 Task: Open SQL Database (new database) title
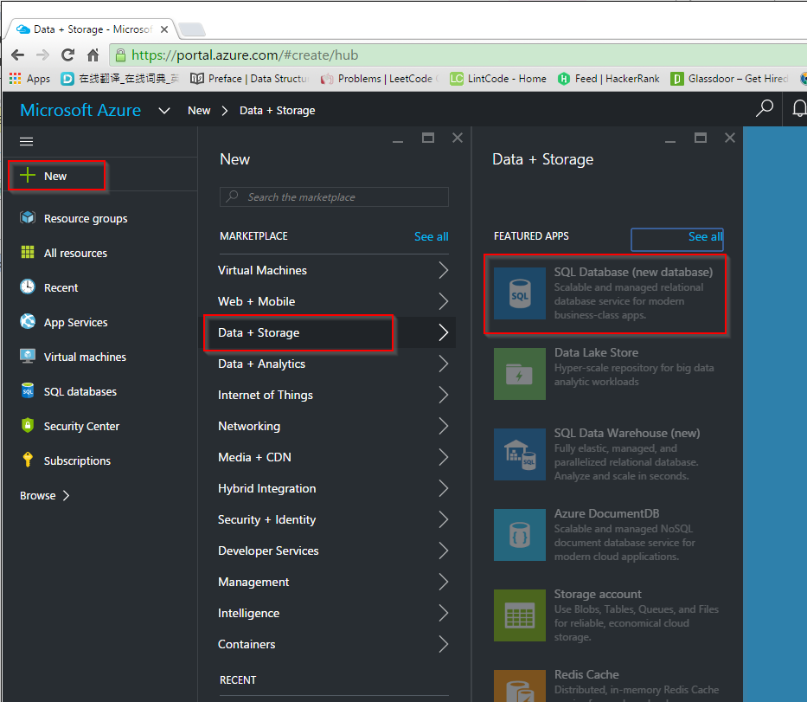pyautogui.click(x=633, y=272)
